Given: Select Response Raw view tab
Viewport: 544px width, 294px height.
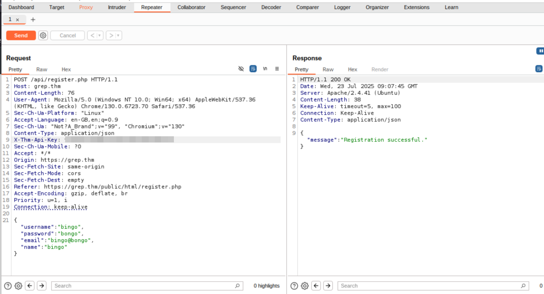Looking at the screenshot, I should coord(328,69).
